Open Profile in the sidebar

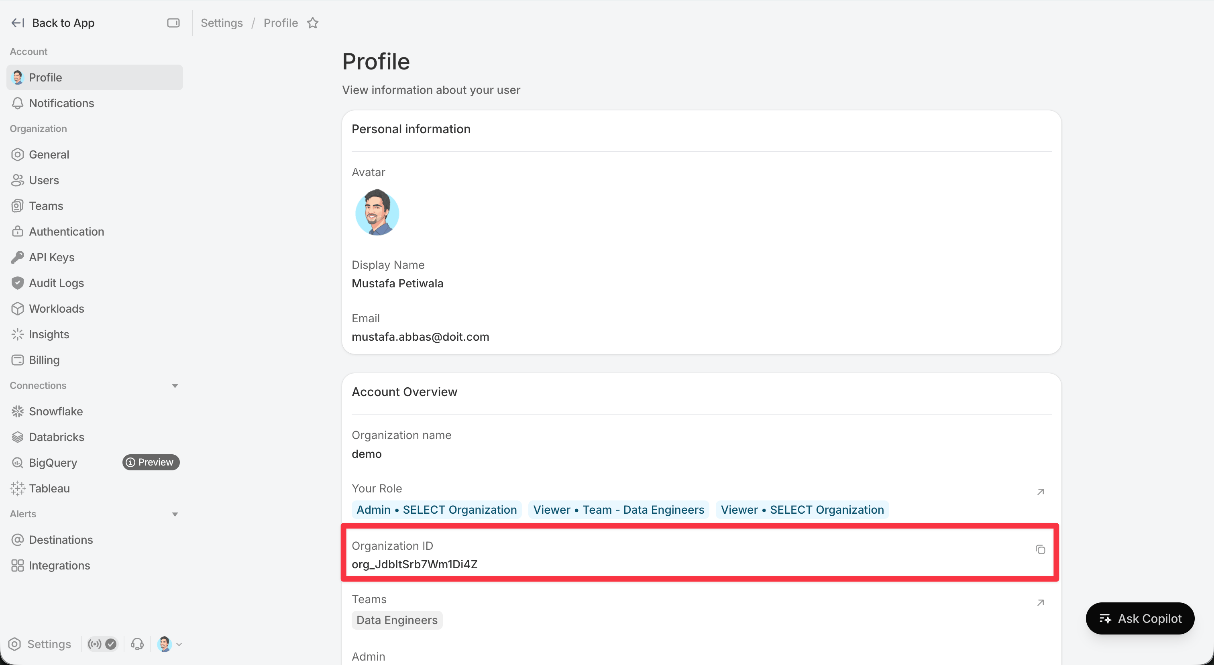coord(95,77)
